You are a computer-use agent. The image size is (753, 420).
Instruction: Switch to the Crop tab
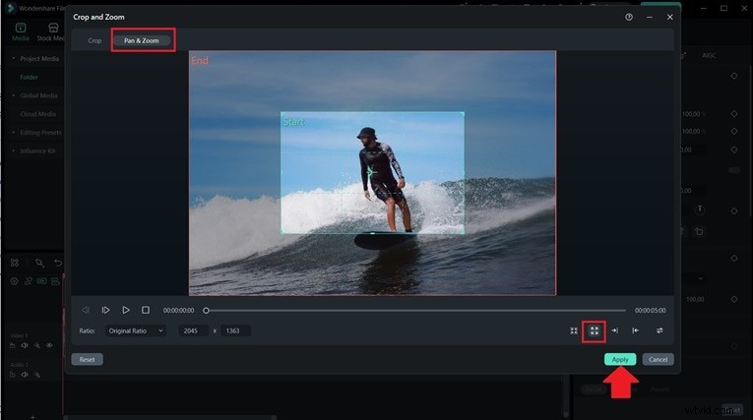[94, 40]
